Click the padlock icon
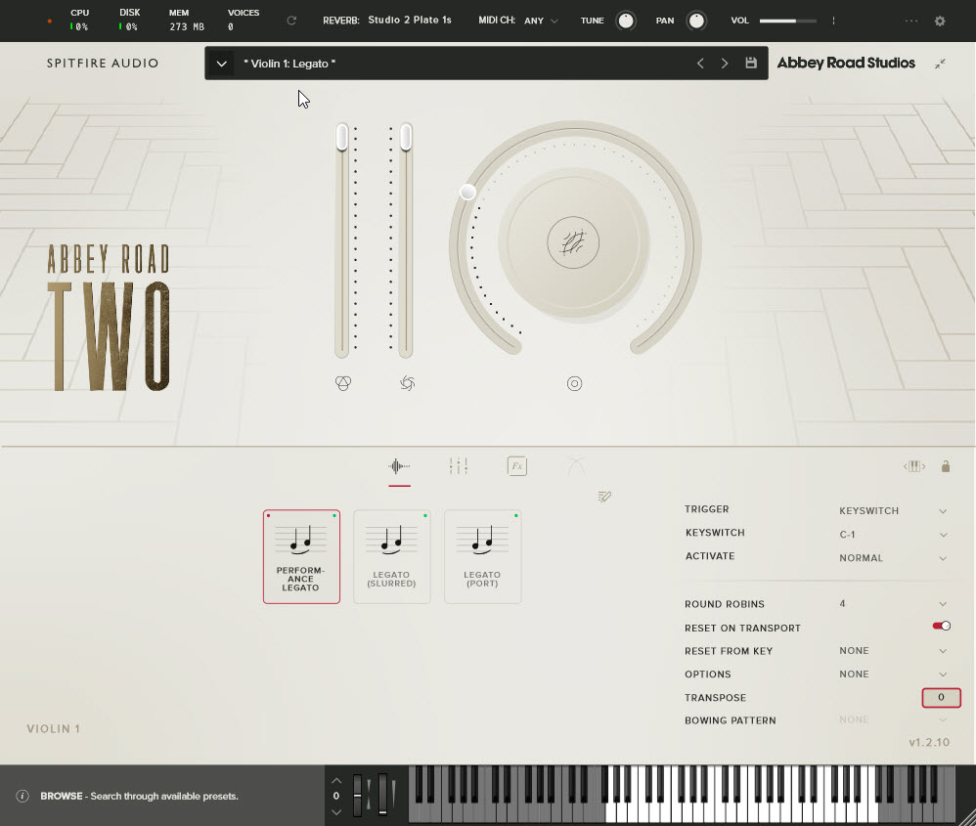 [945, 466]
